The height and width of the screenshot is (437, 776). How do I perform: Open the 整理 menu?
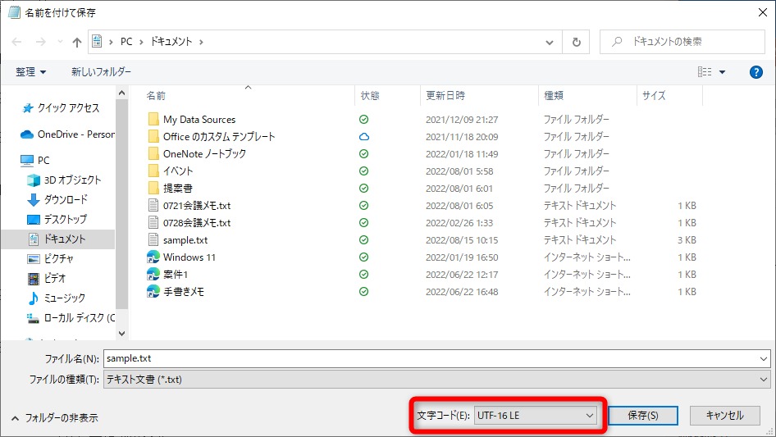click(x=30, y=72)
